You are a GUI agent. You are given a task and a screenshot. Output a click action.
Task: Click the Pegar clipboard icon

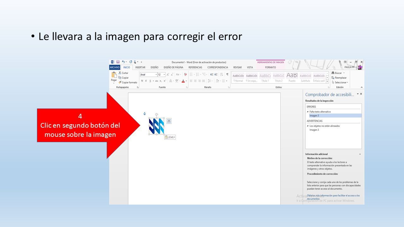click(x=114, y=75)
